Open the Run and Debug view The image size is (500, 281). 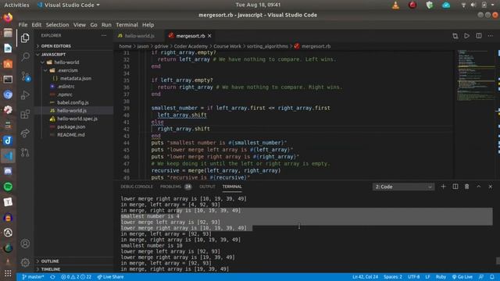25,95
